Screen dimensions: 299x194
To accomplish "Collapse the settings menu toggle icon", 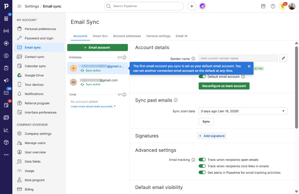I will click(19, 6).
